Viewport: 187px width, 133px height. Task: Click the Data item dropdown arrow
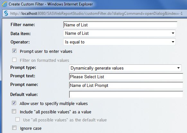(173, 33)
